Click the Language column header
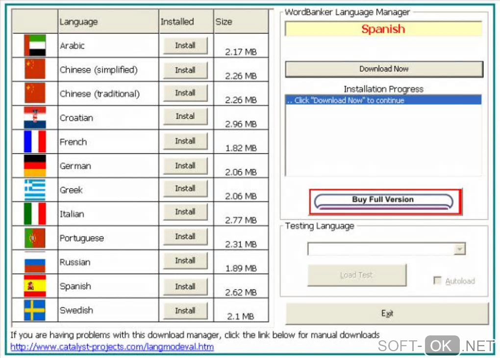The image size is (500, 358). 108,22
